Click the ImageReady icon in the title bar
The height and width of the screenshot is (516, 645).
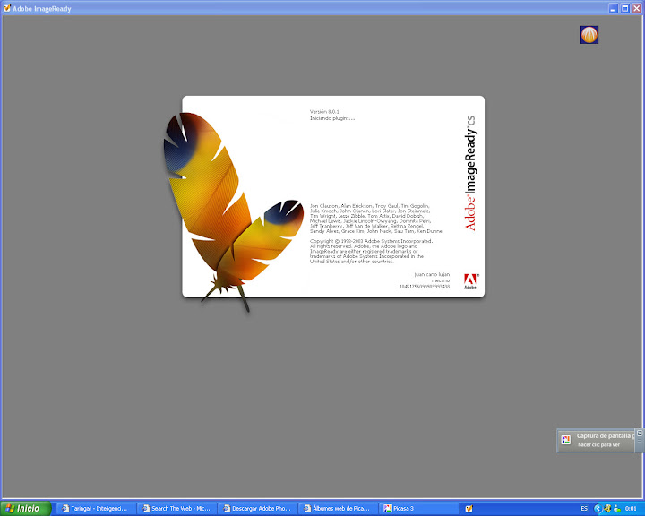click(6, 8)
